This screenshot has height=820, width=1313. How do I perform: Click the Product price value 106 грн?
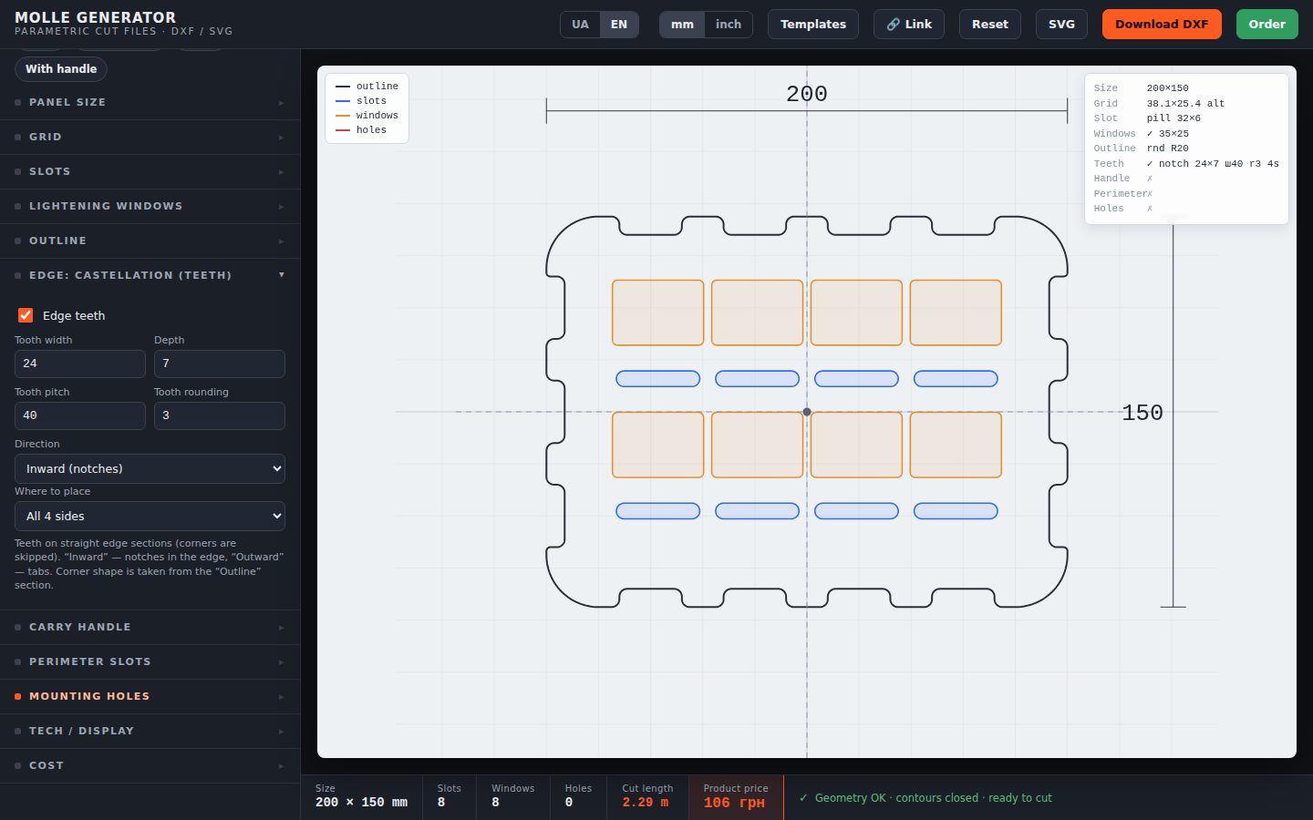click(x=734, y=803)
